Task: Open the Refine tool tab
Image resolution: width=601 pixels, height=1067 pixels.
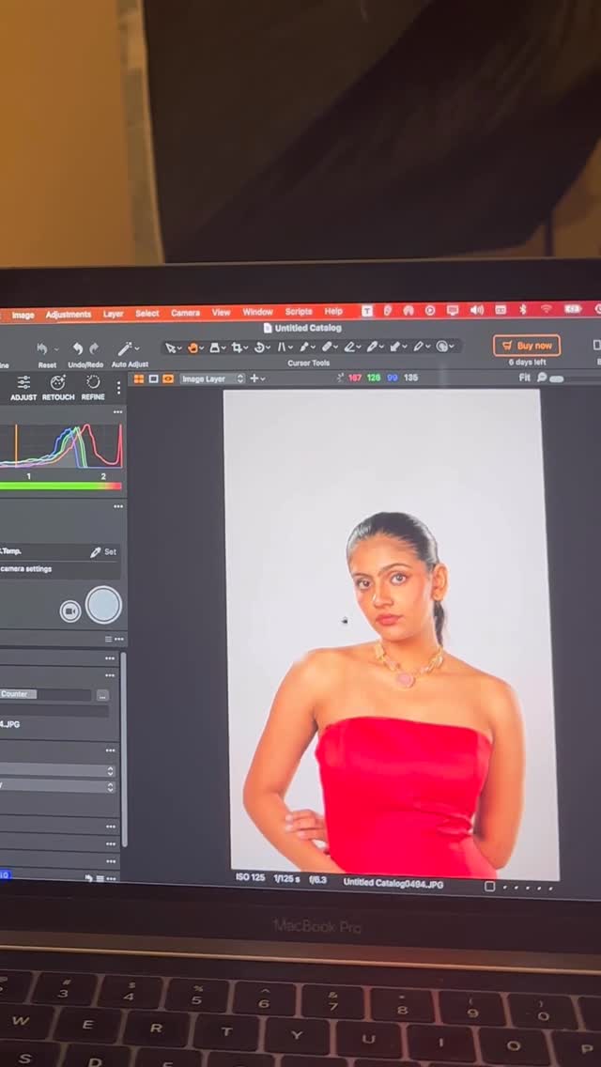Action: (93, 386)
